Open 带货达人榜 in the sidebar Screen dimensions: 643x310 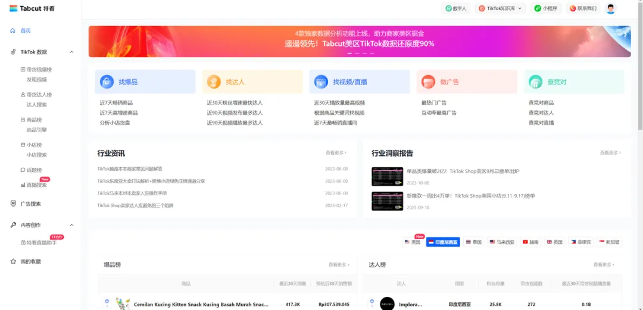coord(39,95)
